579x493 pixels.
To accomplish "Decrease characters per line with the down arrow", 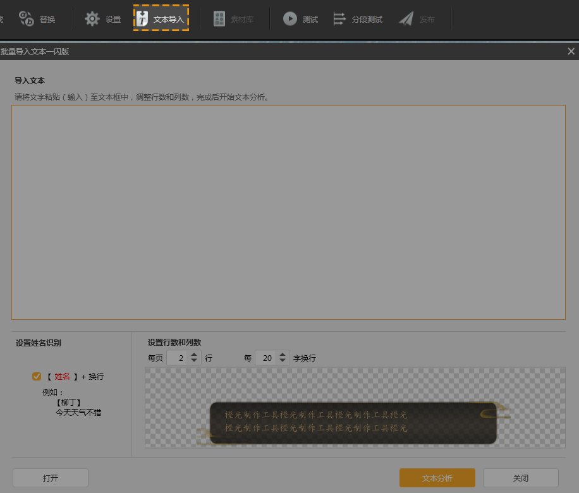I will pyautogui.click(x=283, y=362).
